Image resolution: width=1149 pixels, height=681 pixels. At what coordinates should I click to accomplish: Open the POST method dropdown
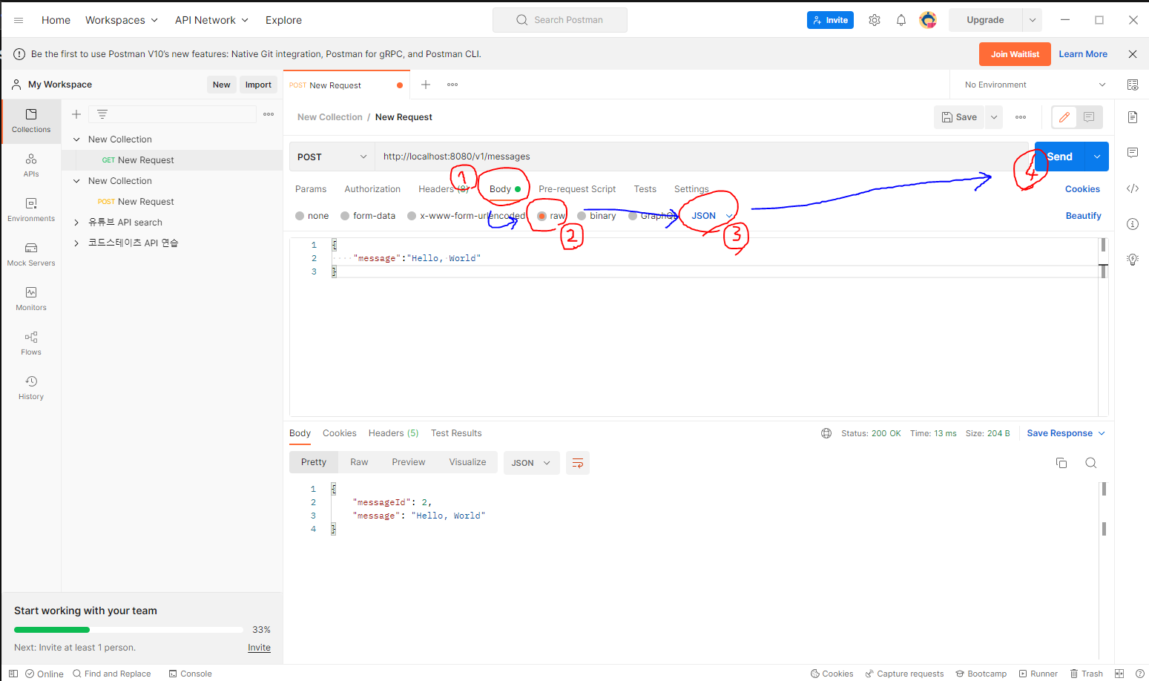[x=332, y=157]
